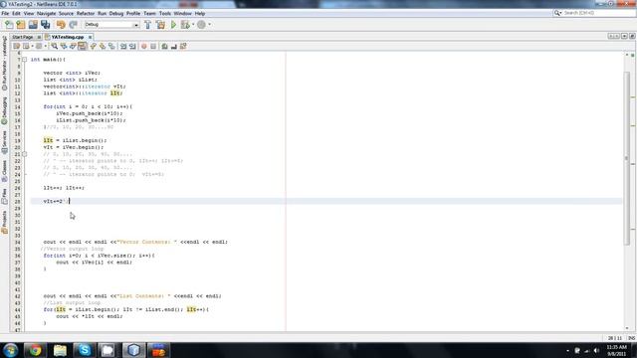Open Run Monitor side panel
This screenshot has width=637, height=358.
pos(4,63)
